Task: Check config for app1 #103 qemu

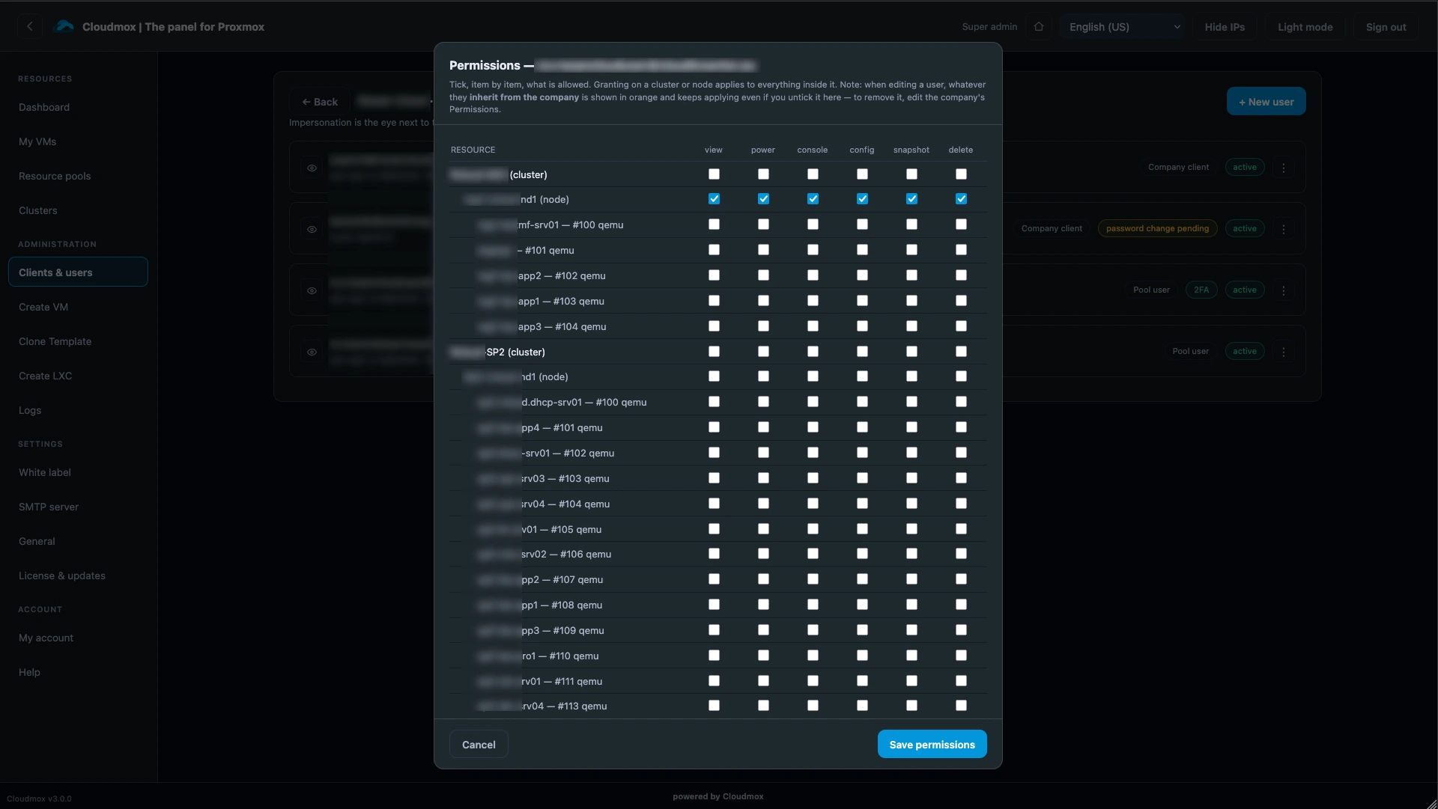Action: tap(862, 301)
